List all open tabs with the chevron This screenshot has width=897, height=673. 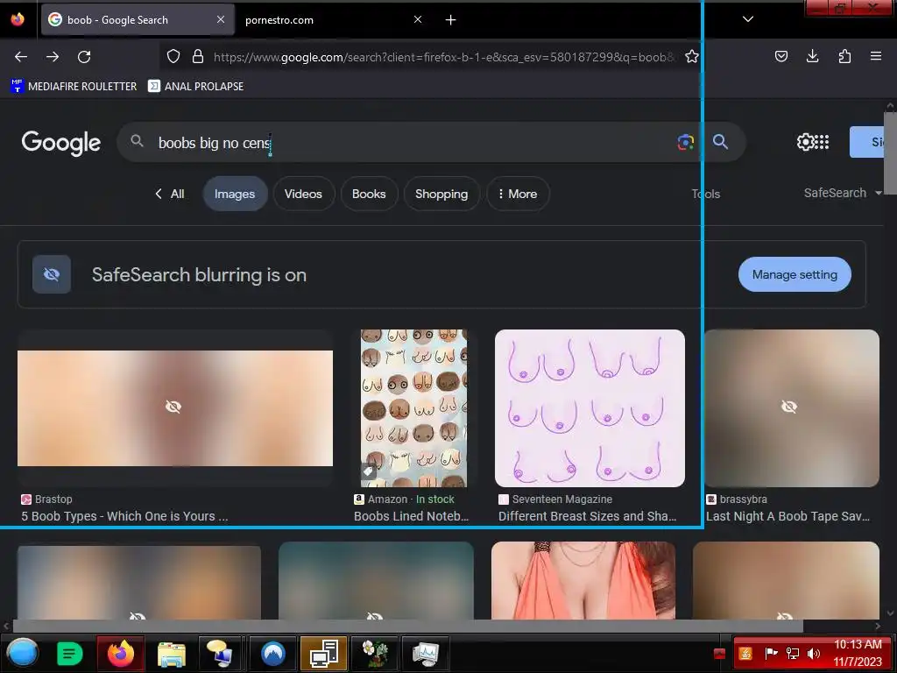(748, 19)
